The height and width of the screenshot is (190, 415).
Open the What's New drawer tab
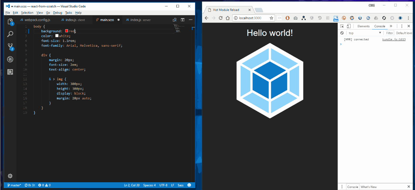click(x=368, y=187)
